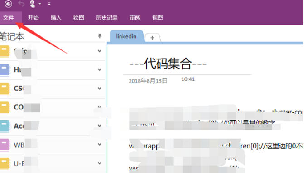The image size is (308, 173).
Task: Open Customize Quick Access Toolbar dropdown
Action: coord(49,4)
